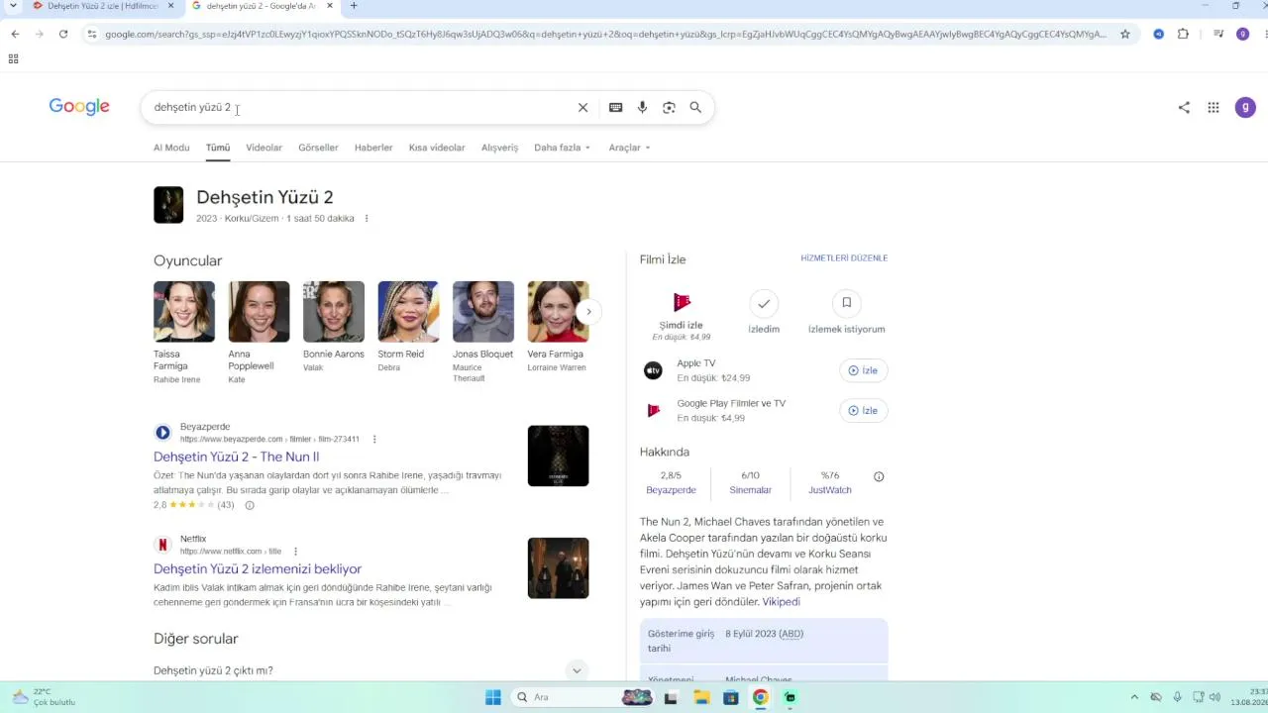Show more cast with the next arrow
This screenshot has height=713, width=1268.
click(x=588, y=312)
